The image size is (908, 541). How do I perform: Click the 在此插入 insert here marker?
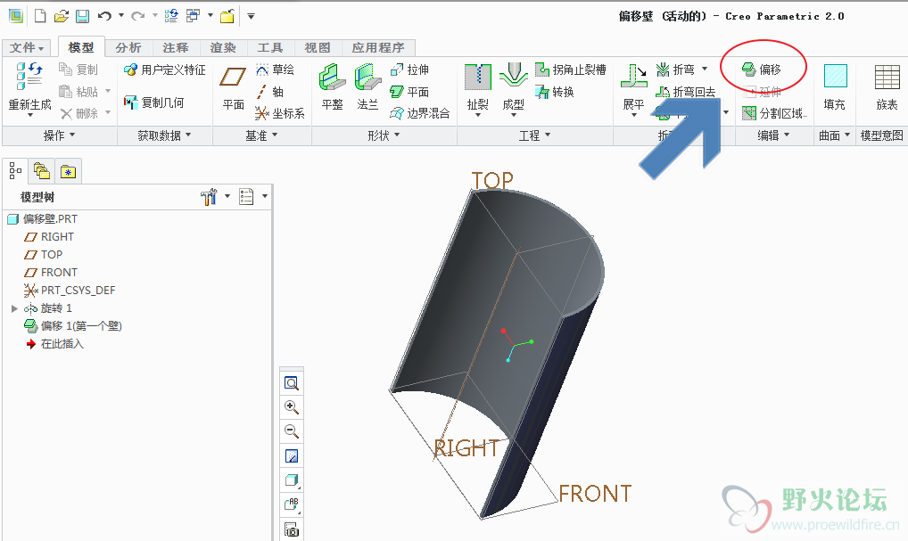(55, 344)
